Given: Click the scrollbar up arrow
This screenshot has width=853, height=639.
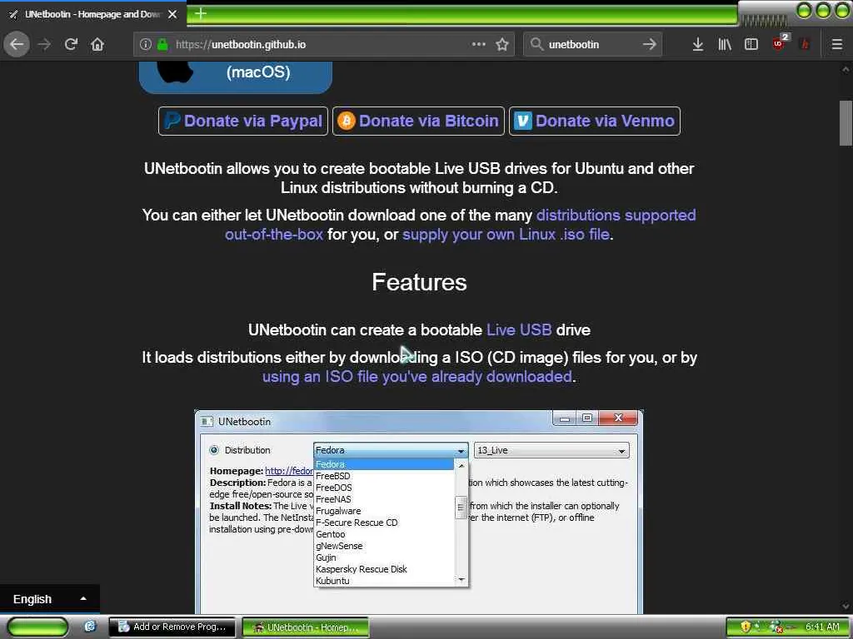Looking at the screenshot, I should click(846, 69).
